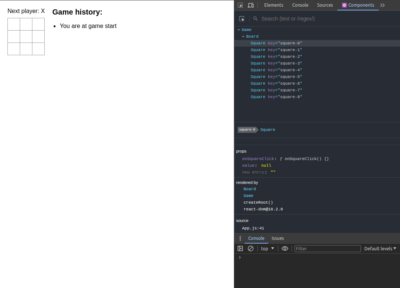The height and width of the screenshot is (288, 400).
Task: Click the bottom-middle tic-tac-toe square
Action: pos(26,49)
